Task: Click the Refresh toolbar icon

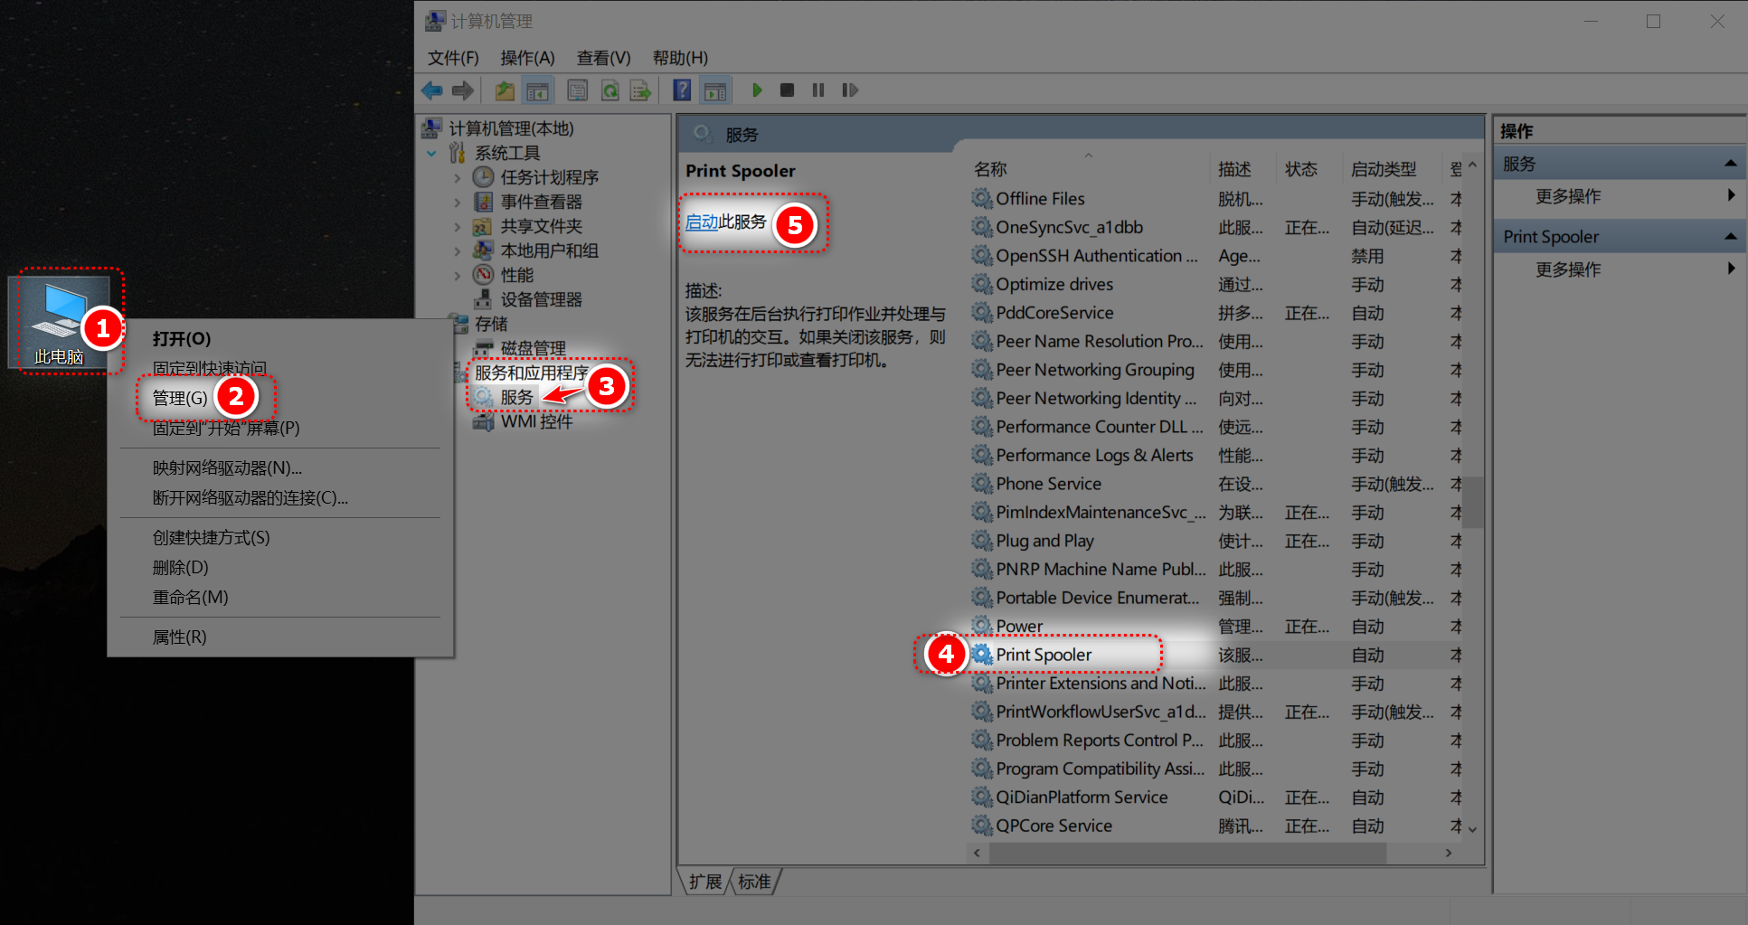Action: [610, 90]
